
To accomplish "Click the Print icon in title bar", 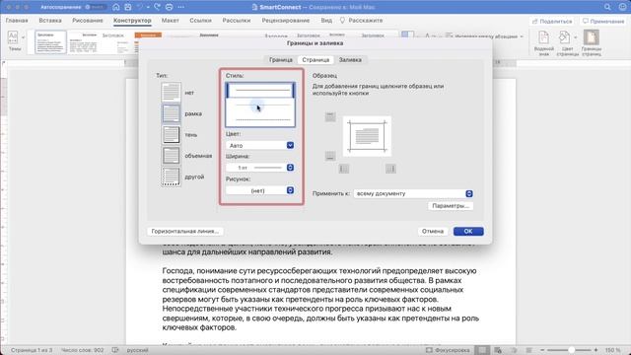I will 169,7.
